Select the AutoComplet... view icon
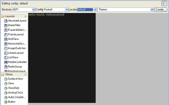 [x=6, y=97]
